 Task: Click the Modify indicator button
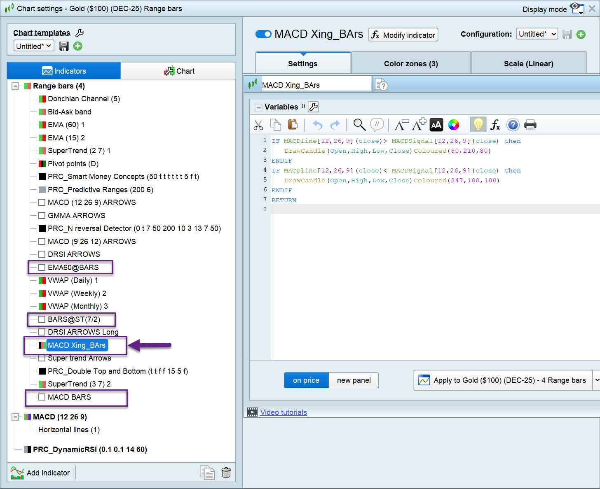point(403,35)
